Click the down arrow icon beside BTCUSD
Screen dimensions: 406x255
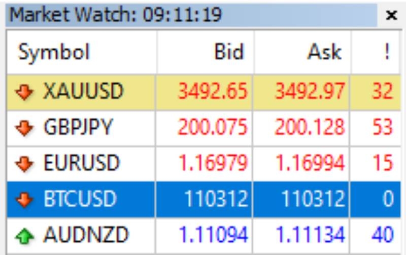pos(24,200)
